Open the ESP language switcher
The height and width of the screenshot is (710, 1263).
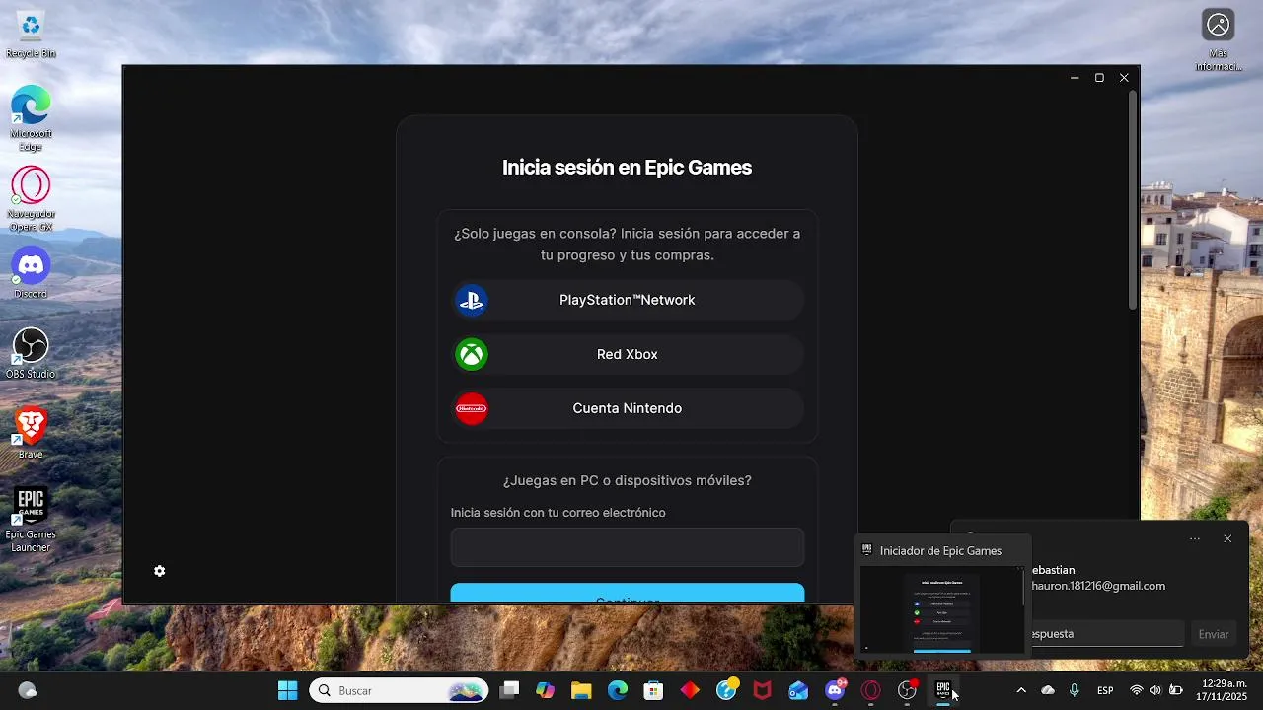[x=1105, y=690]
